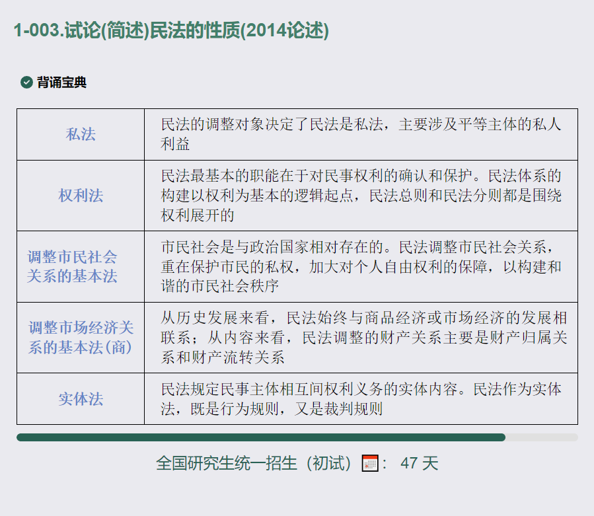Image resolution: width=594 pixels, height=516 pixels.
Task: Select the 背诵宝典 heading
Action: (x=61, y=82)
